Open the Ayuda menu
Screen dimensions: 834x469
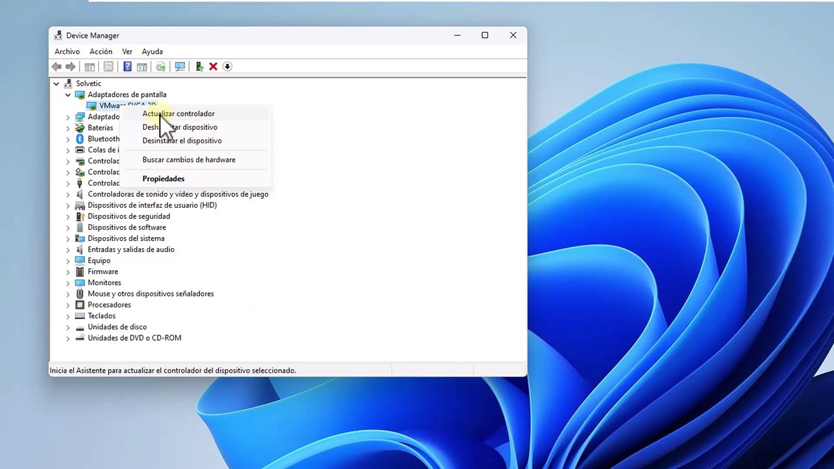tap(152, 51)
